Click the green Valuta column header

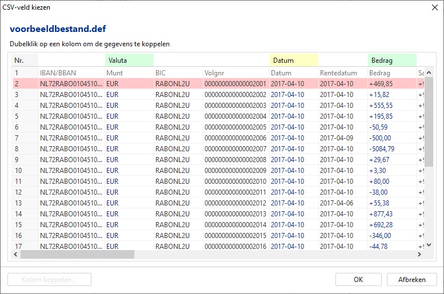129,60
